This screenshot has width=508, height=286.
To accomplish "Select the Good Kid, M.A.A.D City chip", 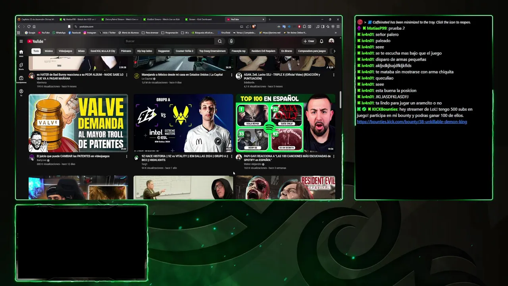I will [x=103, y=51].
